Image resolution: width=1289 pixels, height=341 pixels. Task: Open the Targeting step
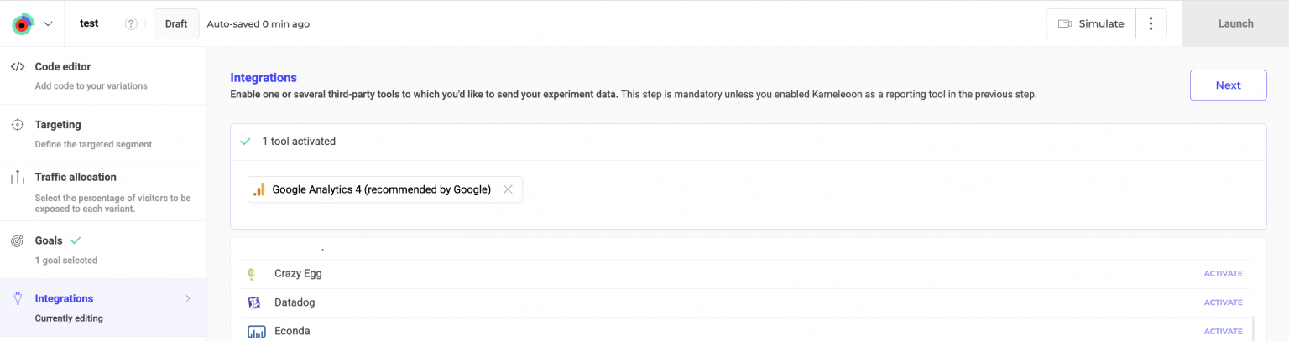pos(58,125)
